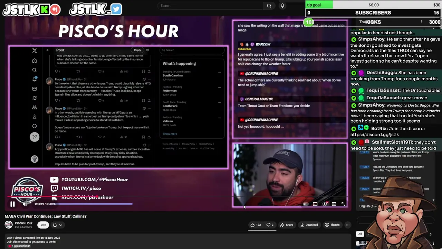Screen dimensions: 442x249
Task: Open the more actions ellipsis beside Thanks
Action: coord(348,225)
